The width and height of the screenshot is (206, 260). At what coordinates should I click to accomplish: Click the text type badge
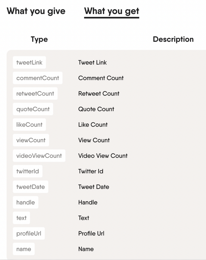click(21, 218)
